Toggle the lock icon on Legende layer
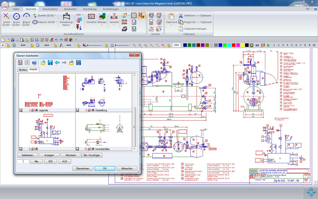The height and width of the screenshot is (199, 318). (x=32, y=110)
